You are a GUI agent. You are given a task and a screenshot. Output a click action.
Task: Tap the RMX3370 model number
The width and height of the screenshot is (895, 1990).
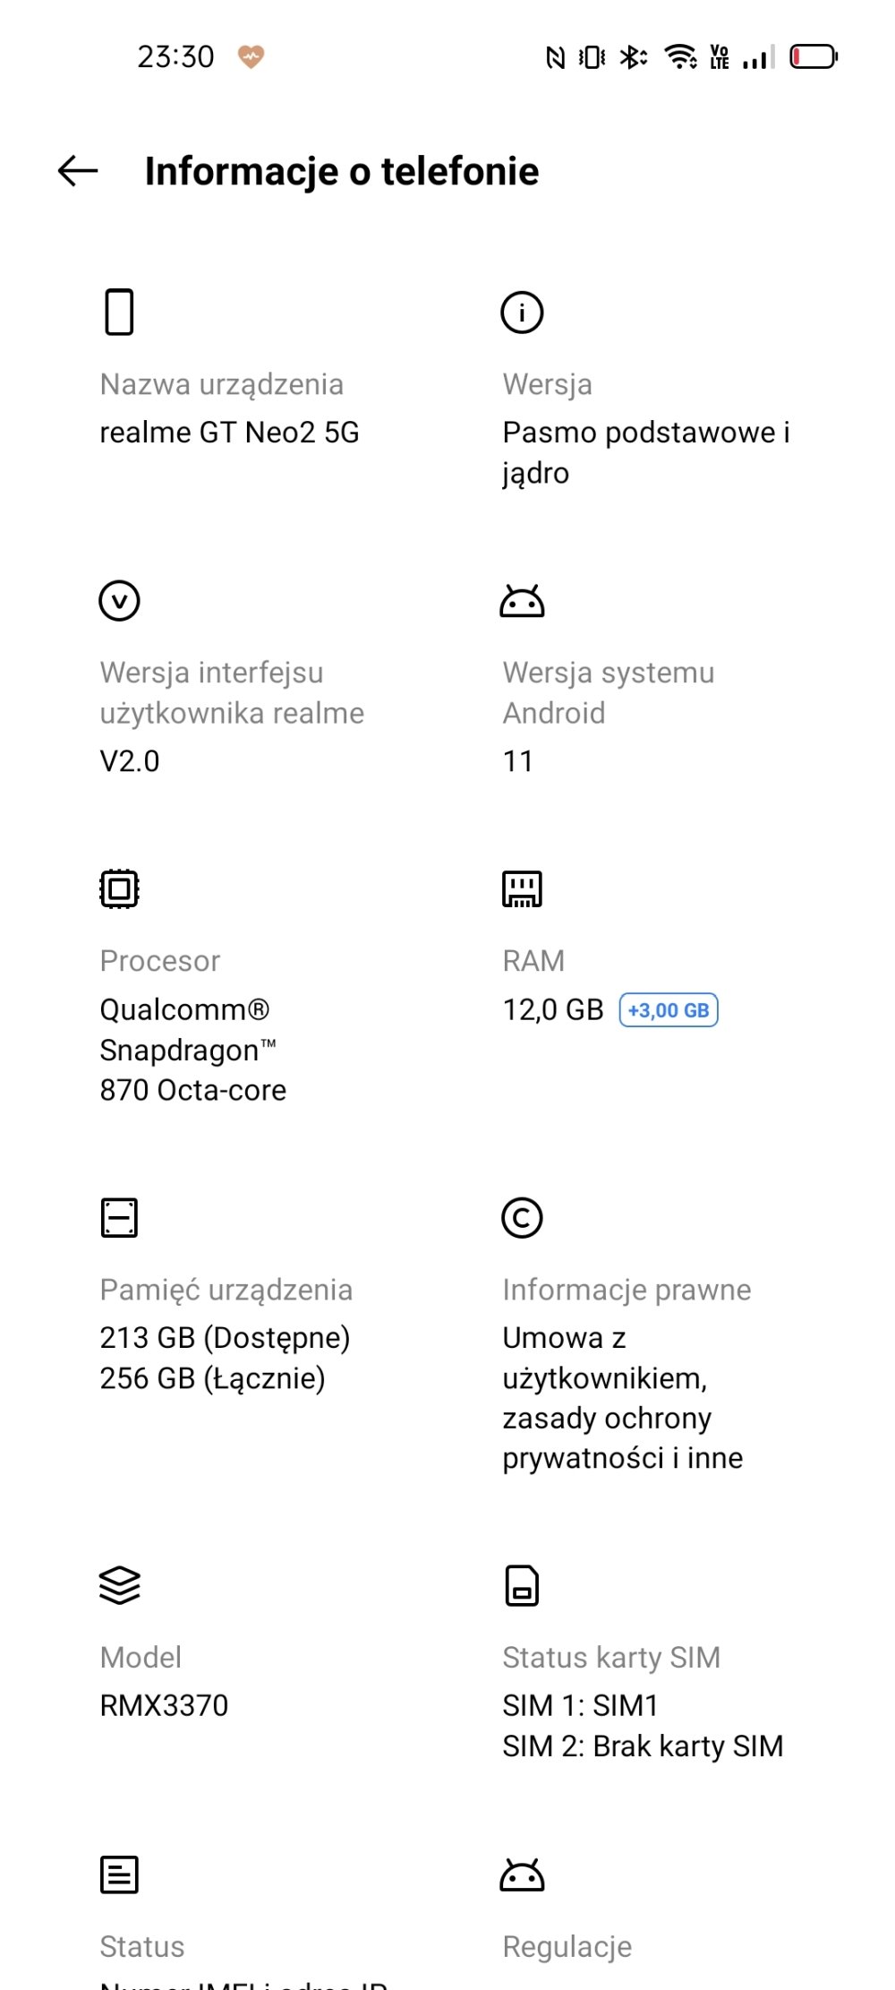(164, 1705)
